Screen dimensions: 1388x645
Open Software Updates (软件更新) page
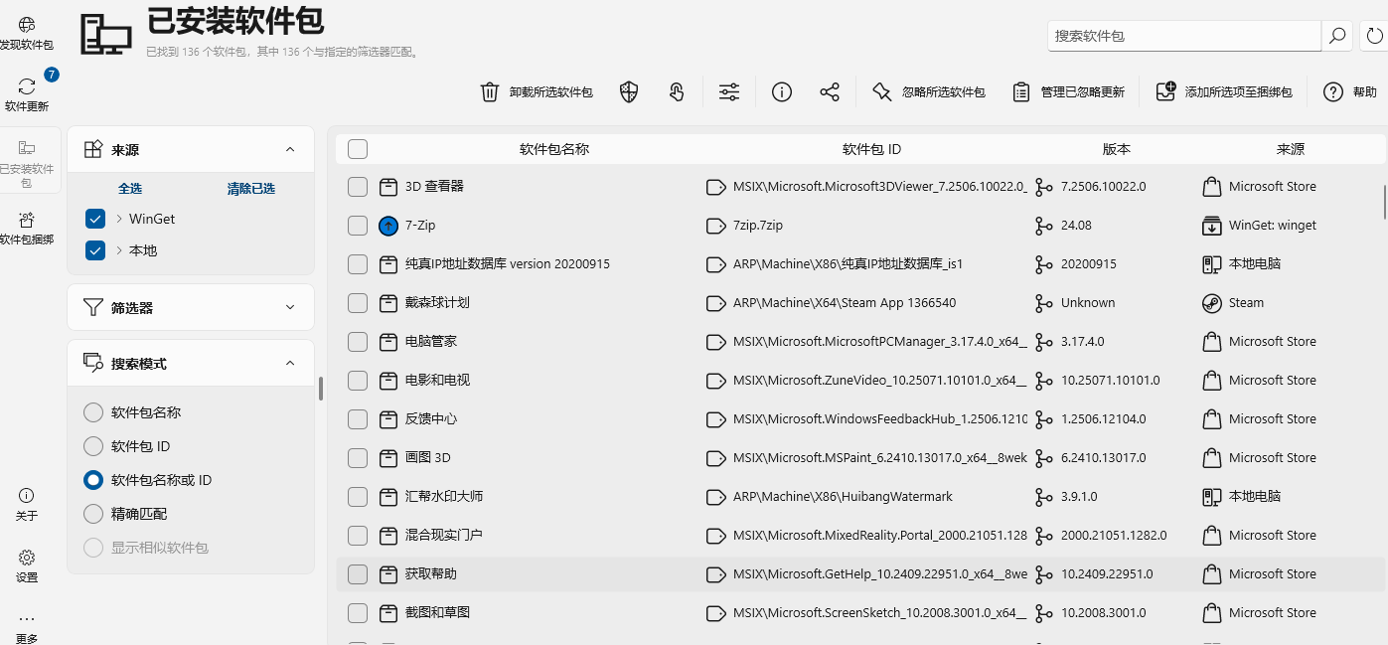[27, 93]
